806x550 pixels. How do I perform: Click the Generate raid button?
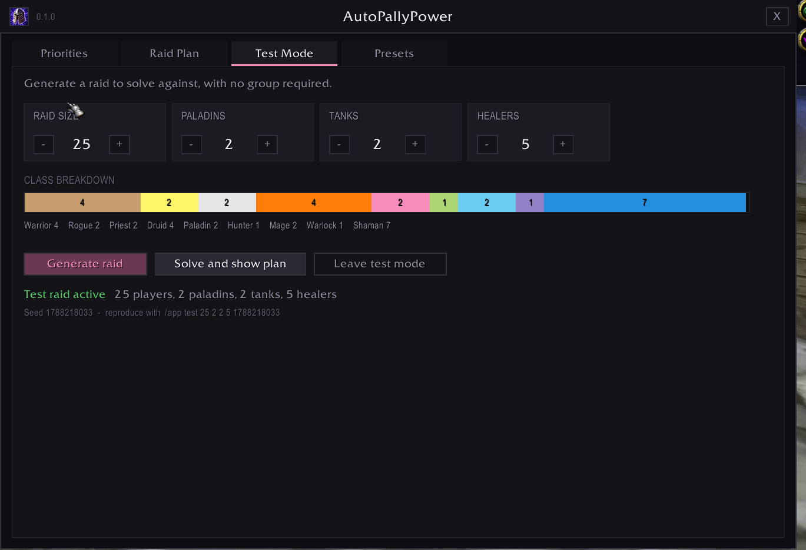(x=85, y=264)
